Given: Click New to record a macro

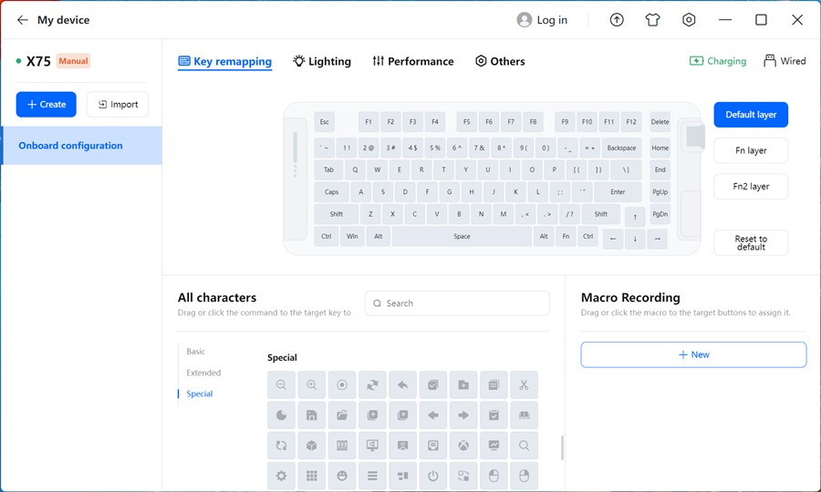Looking at the screenshot, I should [x=693, y=354].
